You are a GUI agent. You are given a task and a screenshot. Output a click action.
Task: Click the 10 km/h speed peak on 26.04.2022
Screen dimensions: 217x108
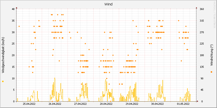point(55,78)
